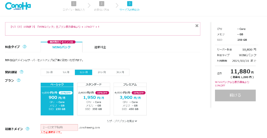The height and width of the screenshot is (138, 267).
Task: Choose 36ヶ月 contract period
Action: tap(120, 72)
